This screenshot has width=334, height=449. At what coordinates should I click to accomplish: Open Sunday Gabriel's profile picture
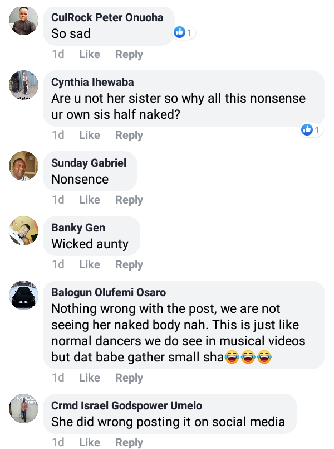[24, 166]
